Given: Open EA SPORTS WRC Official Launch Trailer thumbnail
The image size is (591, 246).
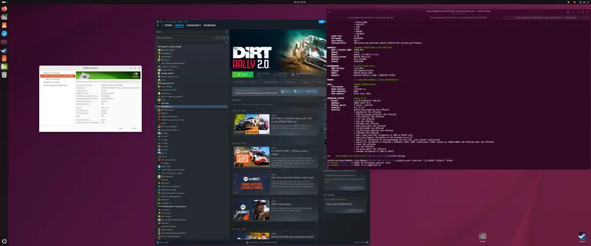Looking at the screenshot, I should (252, 157).
